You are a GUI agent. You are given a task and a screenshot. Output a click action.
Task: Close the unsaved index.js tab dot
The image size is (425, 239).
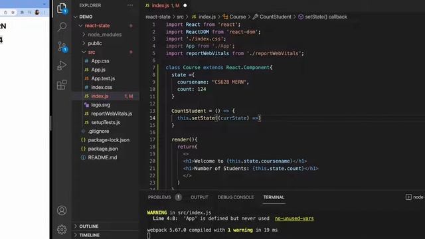point(185,5)
